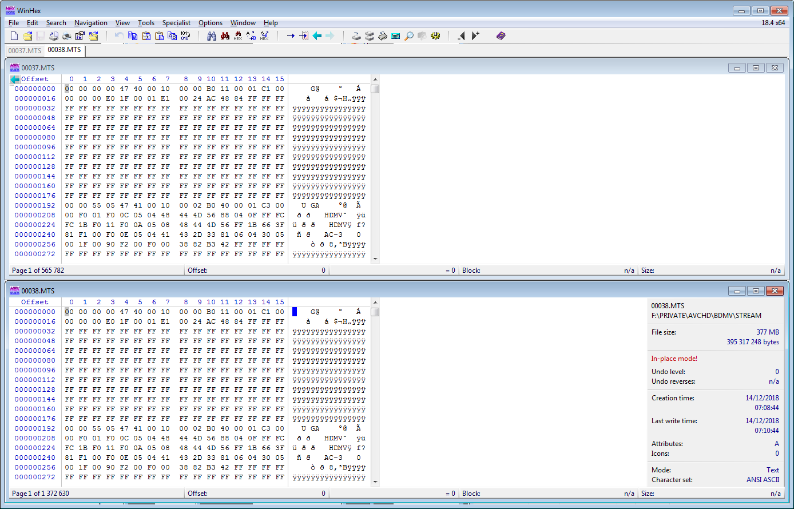Viewport: 794px width, 509px height.
Task: Click the scrollbar thumb in 00038.MTS window
Action: point(375,312)
